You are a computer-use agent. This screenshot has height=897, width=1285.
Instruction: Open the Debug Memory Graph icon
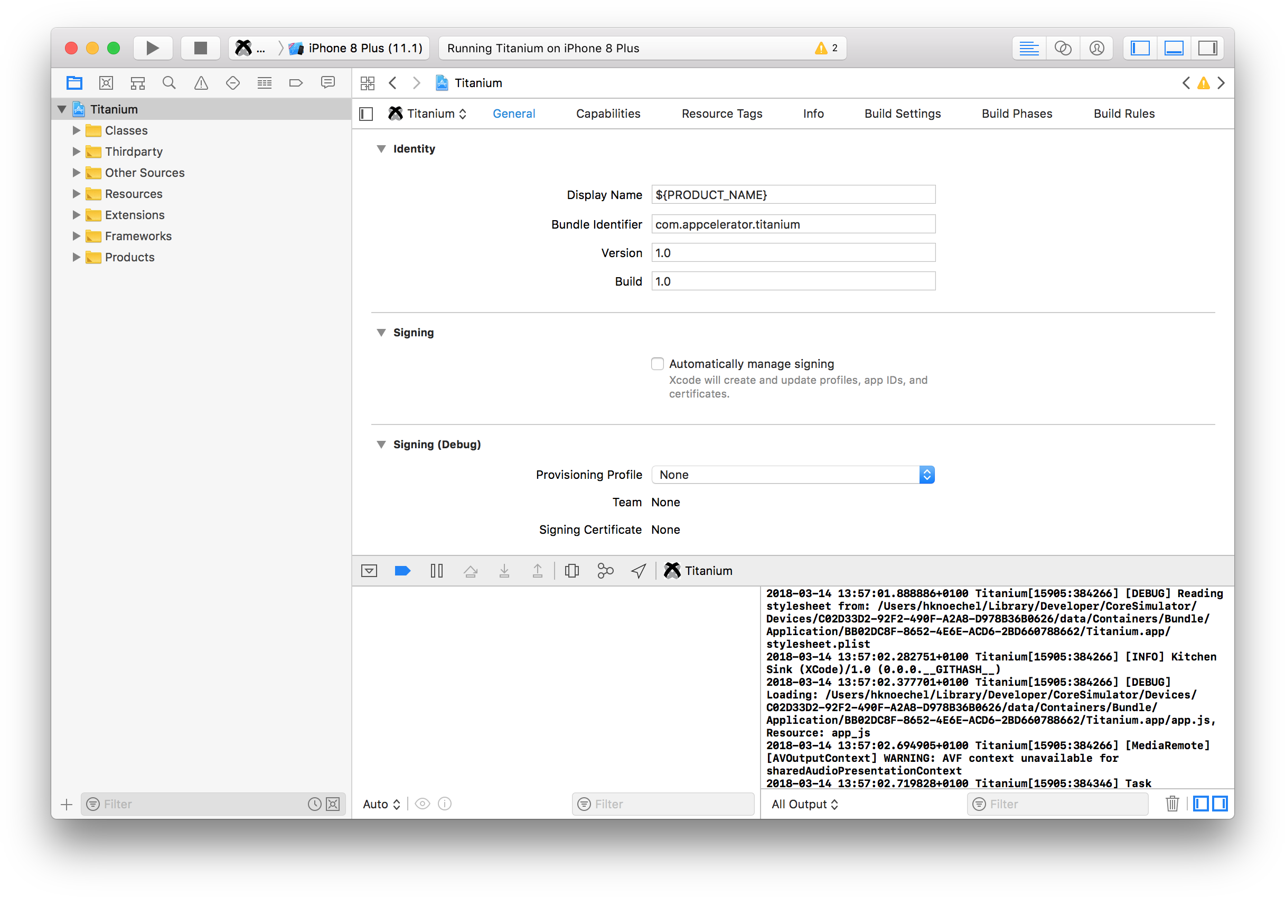(605, 571)
